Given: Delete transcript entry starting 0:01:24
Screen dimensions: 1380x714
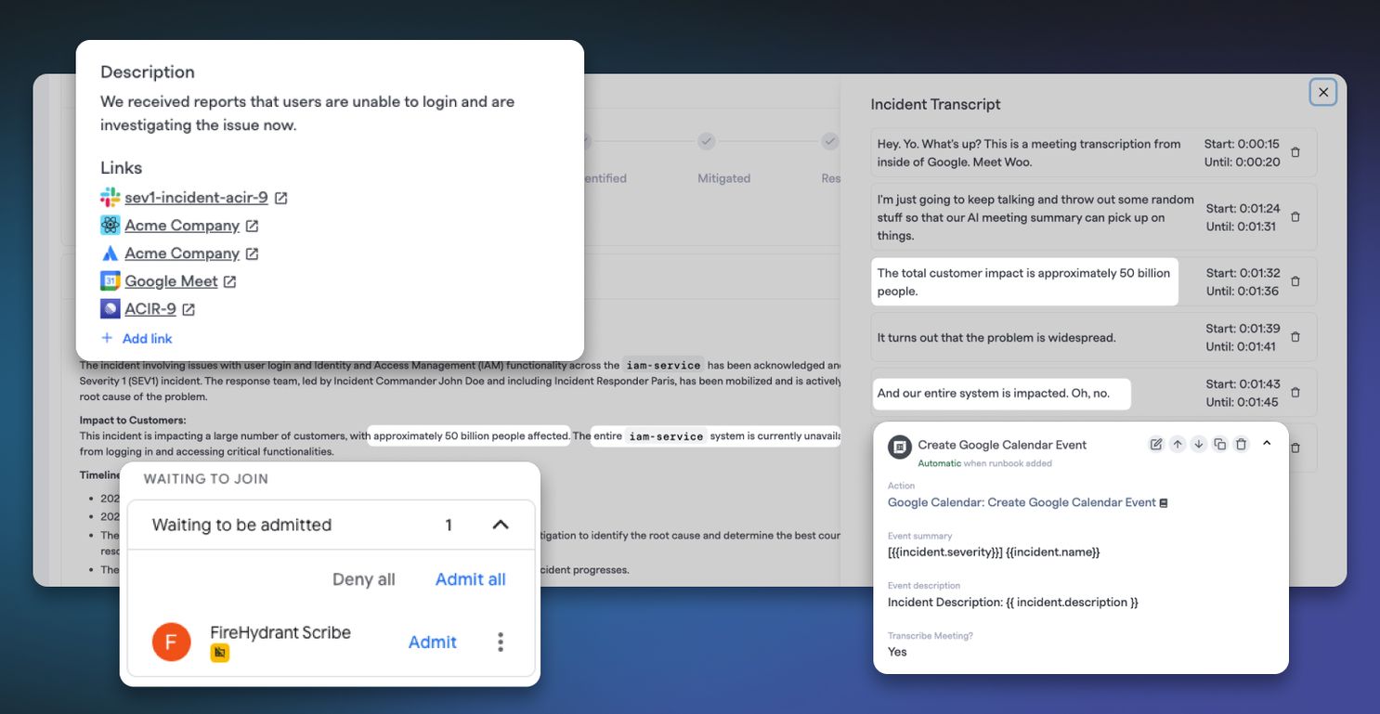Looking at the screenshot, I should tap(1295, 217).
